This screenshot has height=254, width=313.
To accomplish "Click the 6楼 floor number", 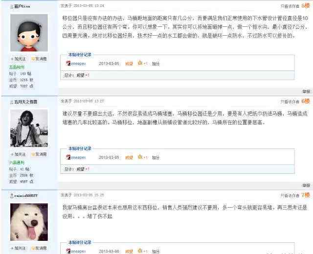I will click(306, 101).
